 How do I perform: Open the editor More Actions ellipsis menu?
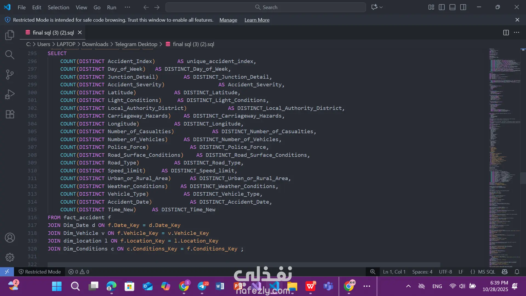tap(516, 33)
